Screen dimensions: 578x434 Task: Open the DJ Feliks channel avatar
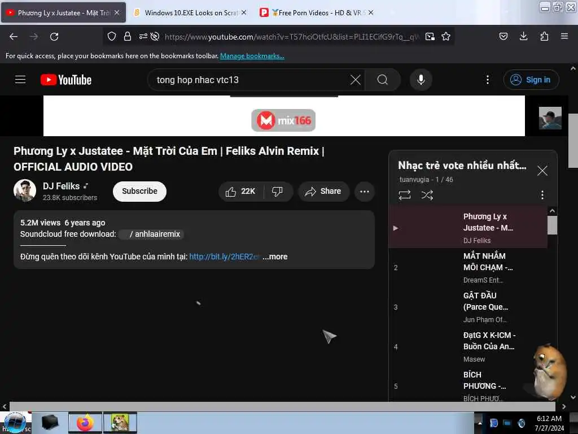tap(25, 190)
